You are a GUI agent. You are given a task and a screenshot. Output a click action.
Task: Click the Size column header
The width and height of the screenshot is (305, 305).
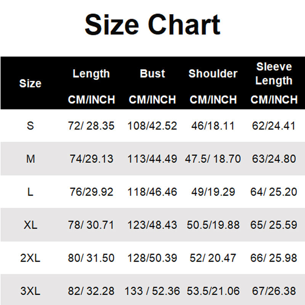coord(30,83)
